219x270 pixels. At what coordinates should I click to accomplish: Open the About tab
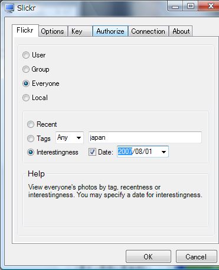181,31
